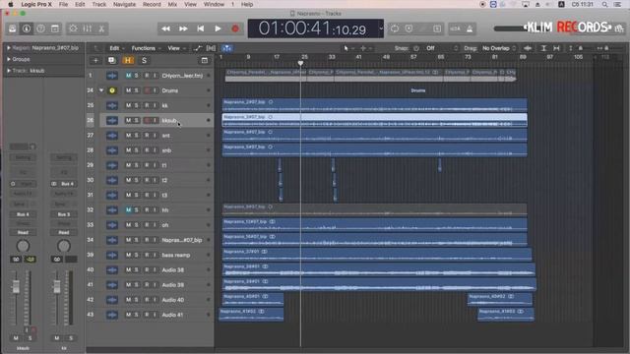Open the Functions menu in Tracks area
The image size is (630, 354).
tap(146, 48)
